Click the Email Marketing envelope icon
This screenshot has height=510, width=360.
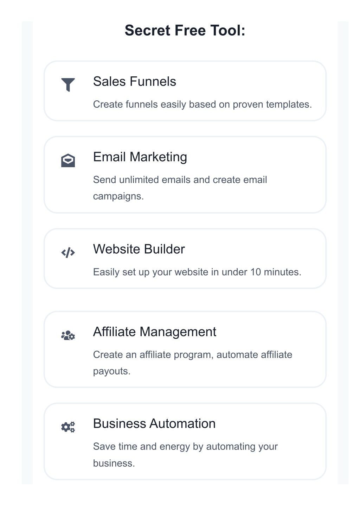click(68, 160)
